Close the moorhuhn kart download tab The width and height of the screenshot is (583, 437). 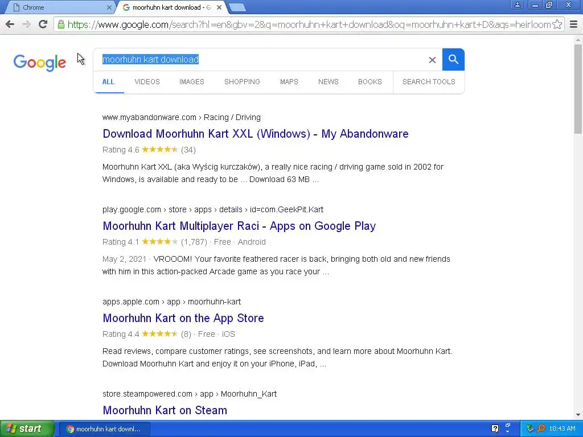pyautogui.click(x=219, y=7)
